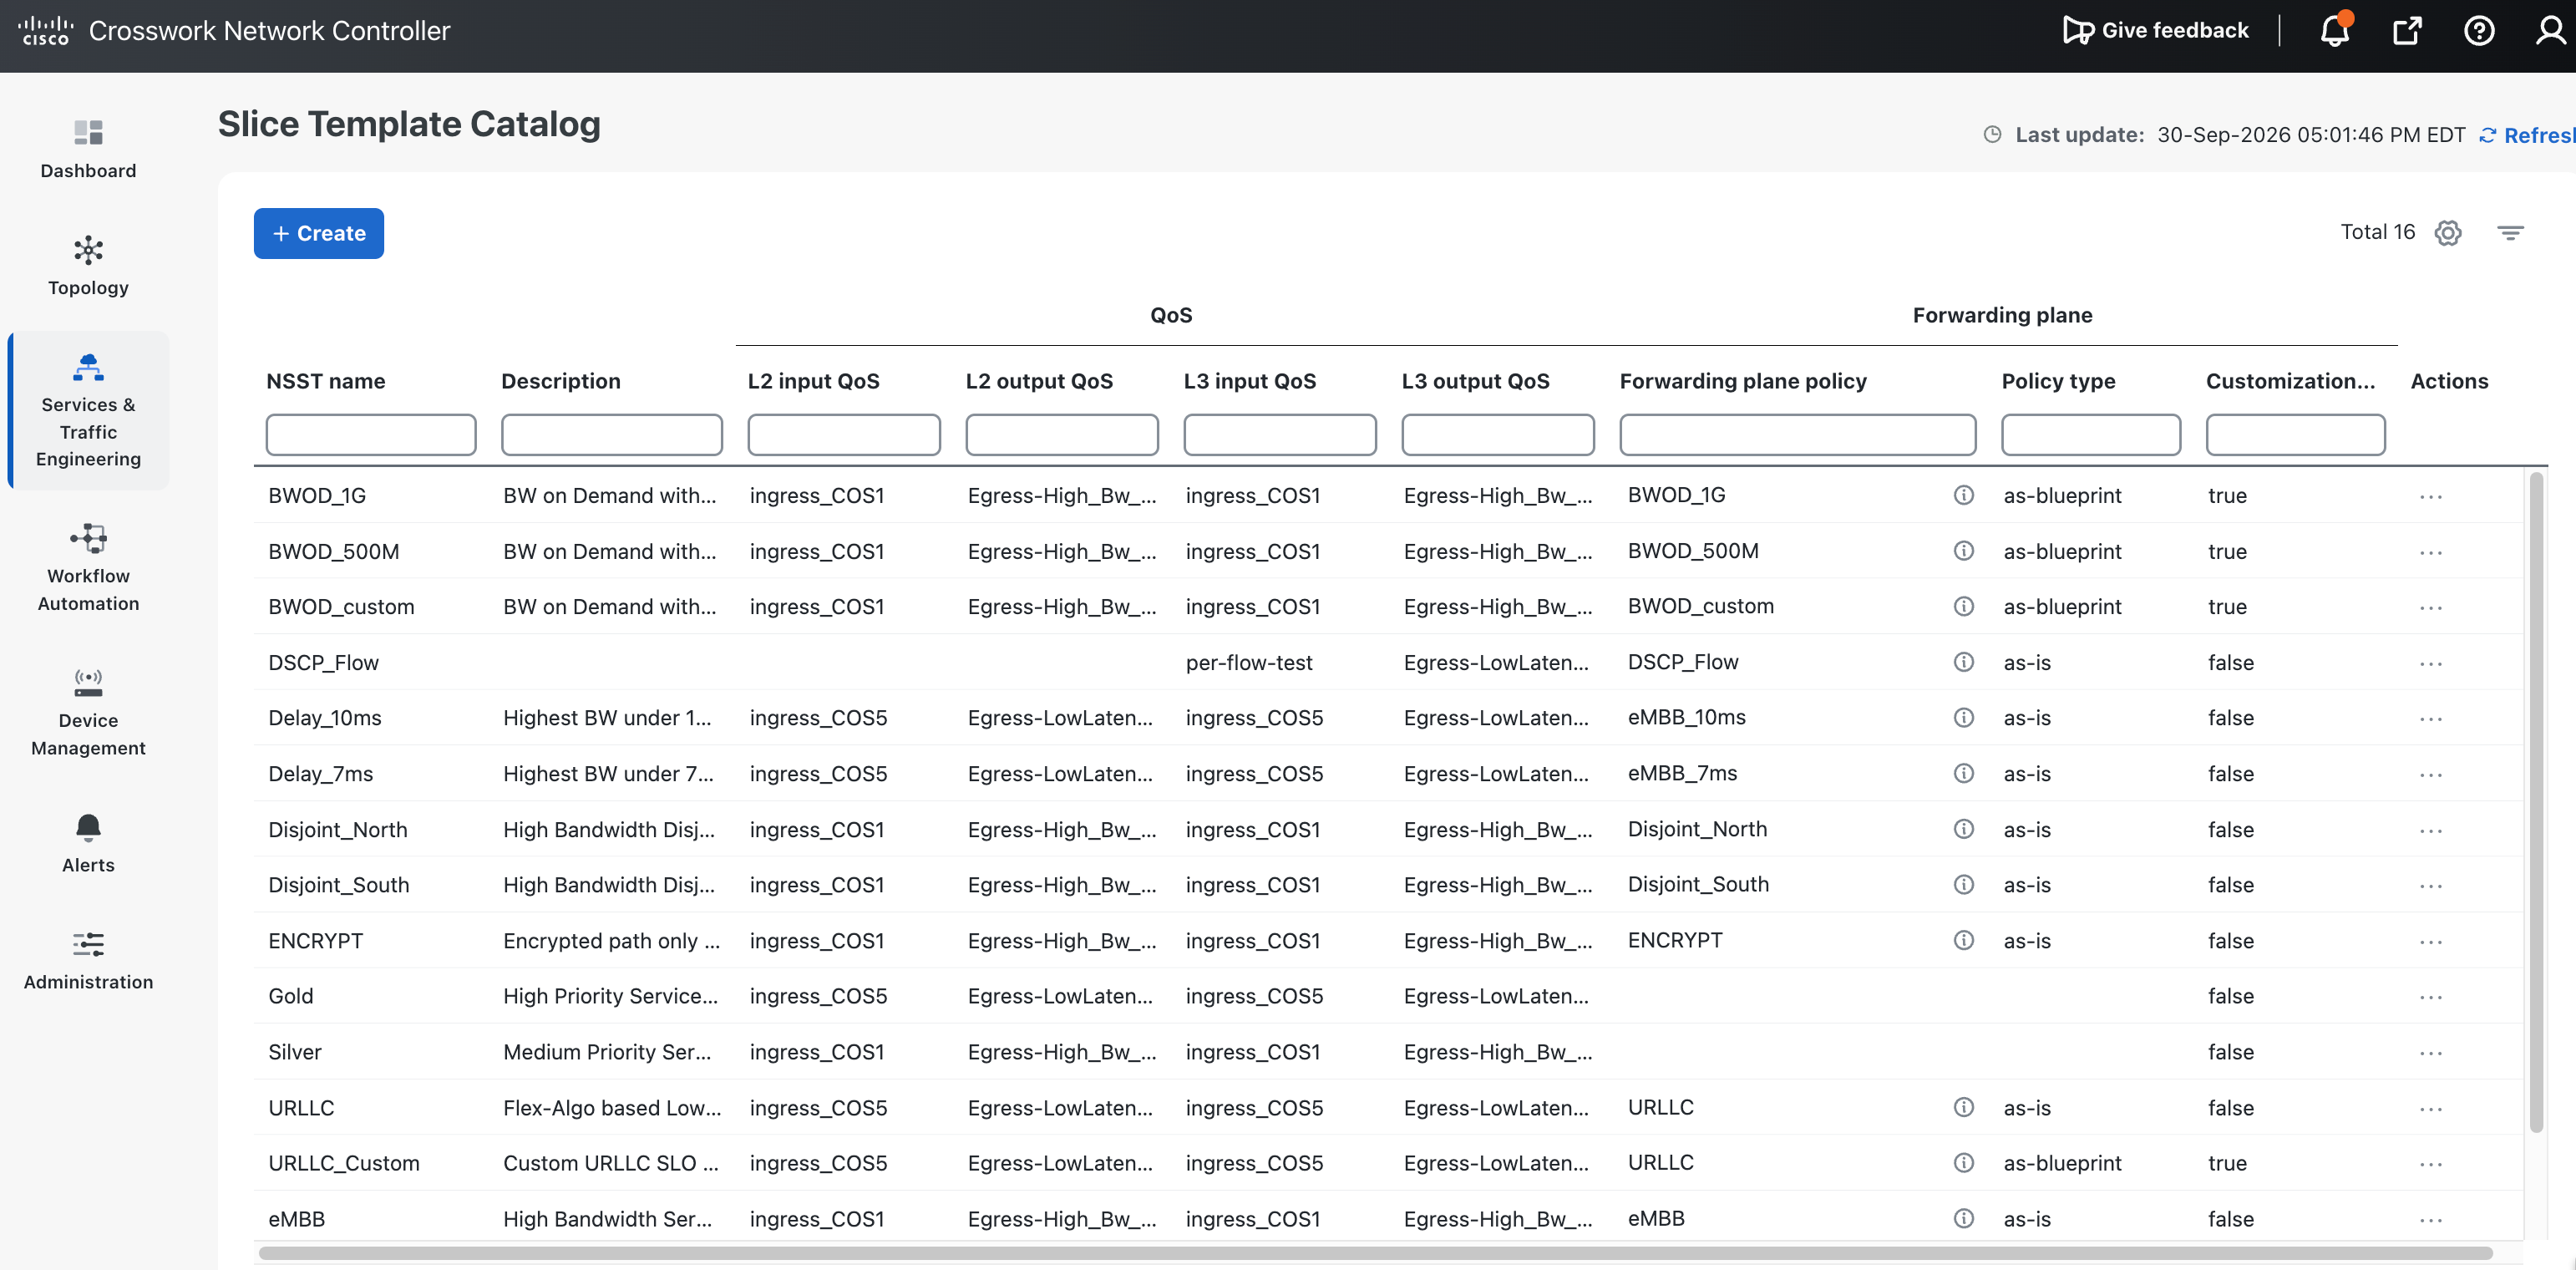Open actions menu for ENCRYPT row

coord(2431,942)
